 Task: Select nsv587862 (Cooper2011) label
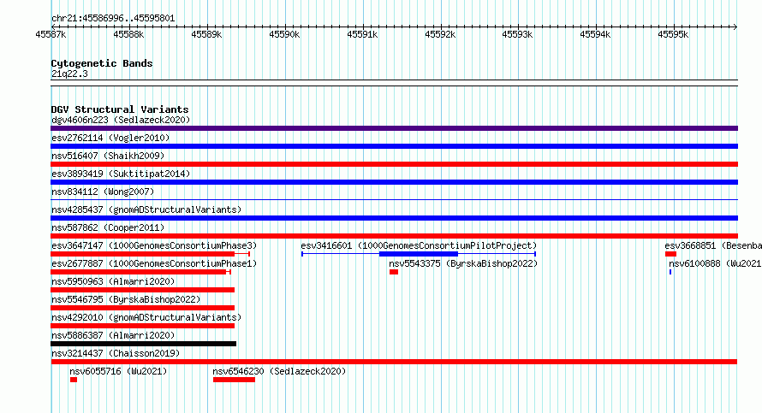click(108, 227)
